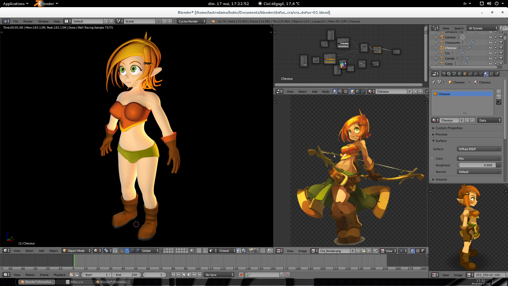Click the wrench modifier icon on Chaussures row

pyautogui.click(x=473, y=42)
